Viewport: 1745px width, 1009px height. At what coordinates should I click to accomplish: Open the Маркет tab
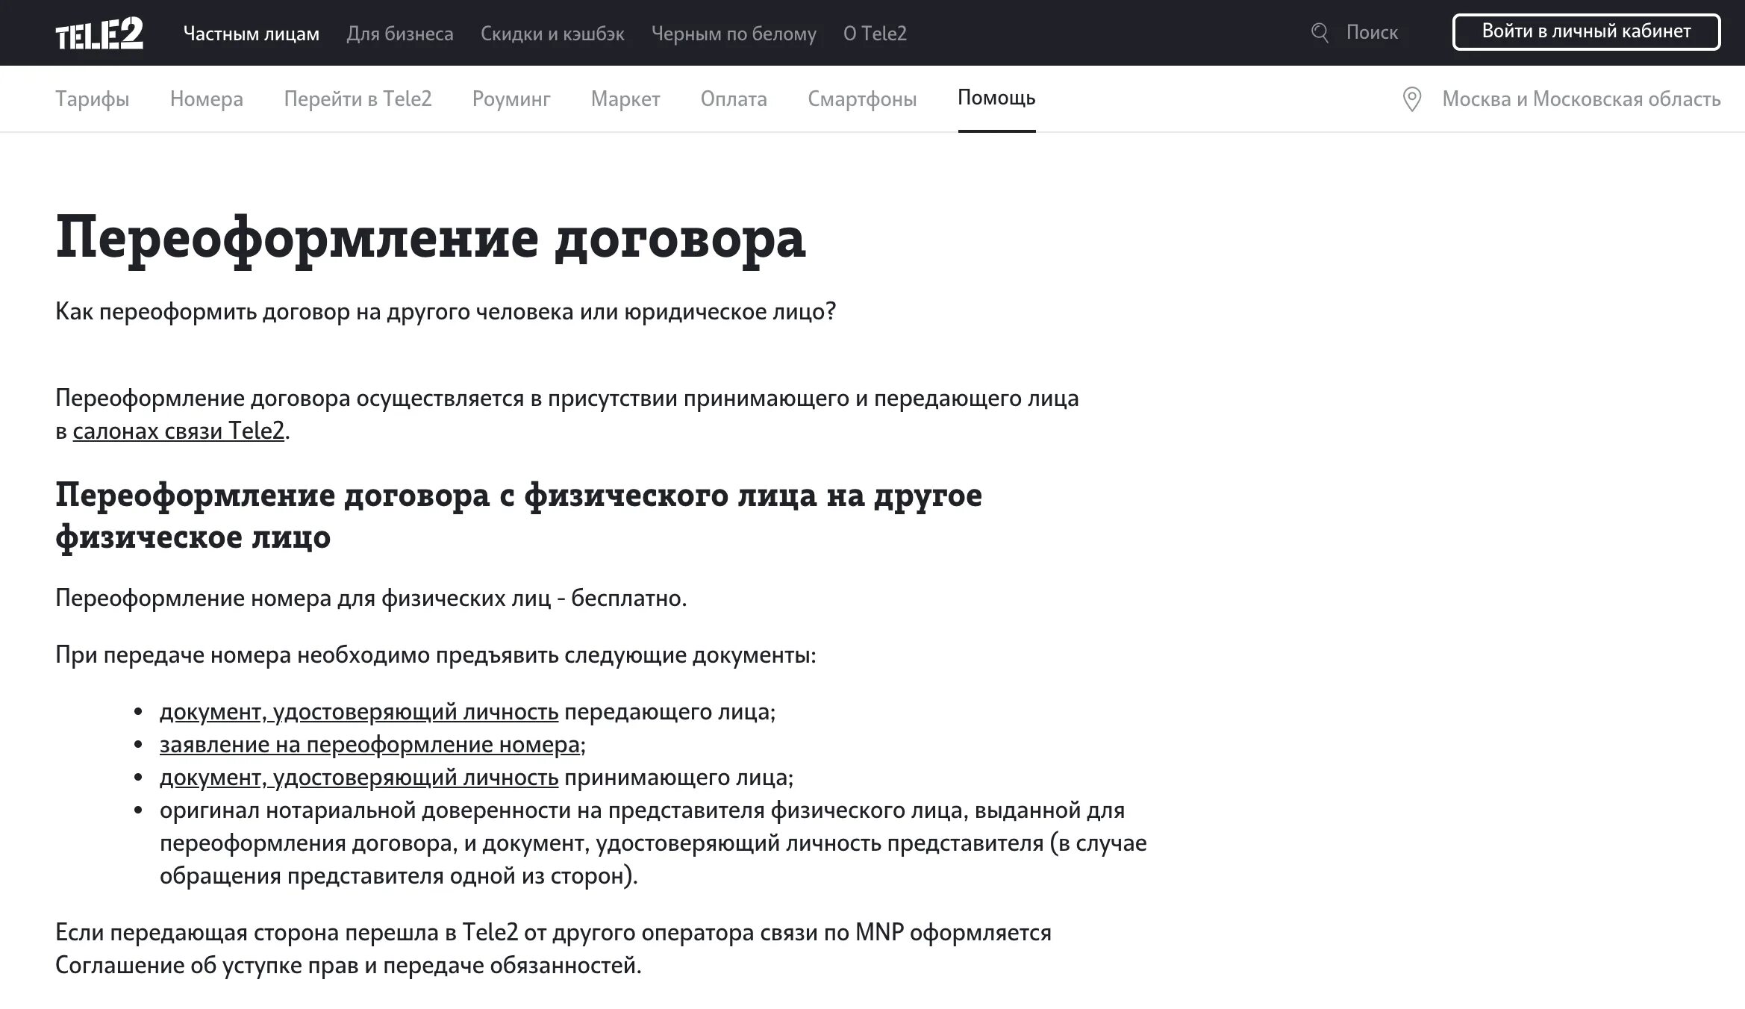click(x=625, y=99)
